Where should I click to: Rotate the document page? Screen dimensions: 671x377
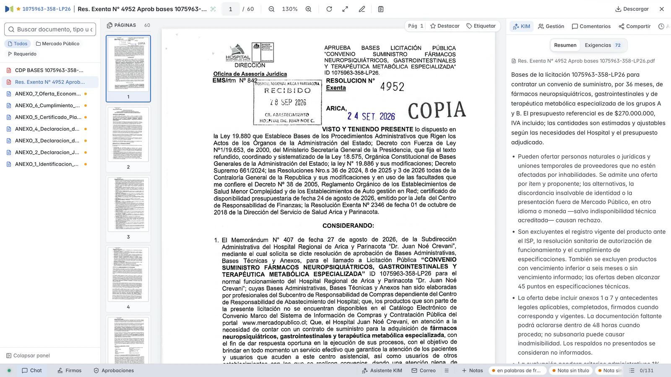329,9
